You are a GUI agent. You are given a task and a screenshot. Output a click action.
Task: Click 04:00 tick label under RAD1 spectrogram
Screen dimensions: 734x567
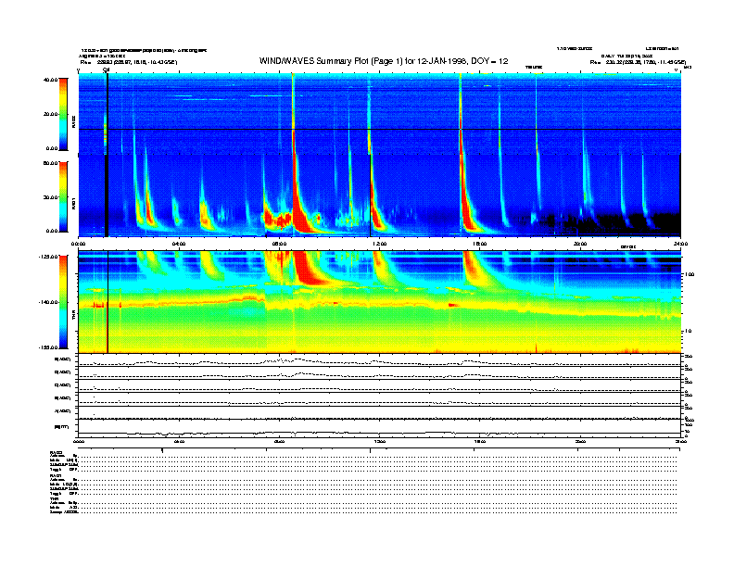(179, 244)
